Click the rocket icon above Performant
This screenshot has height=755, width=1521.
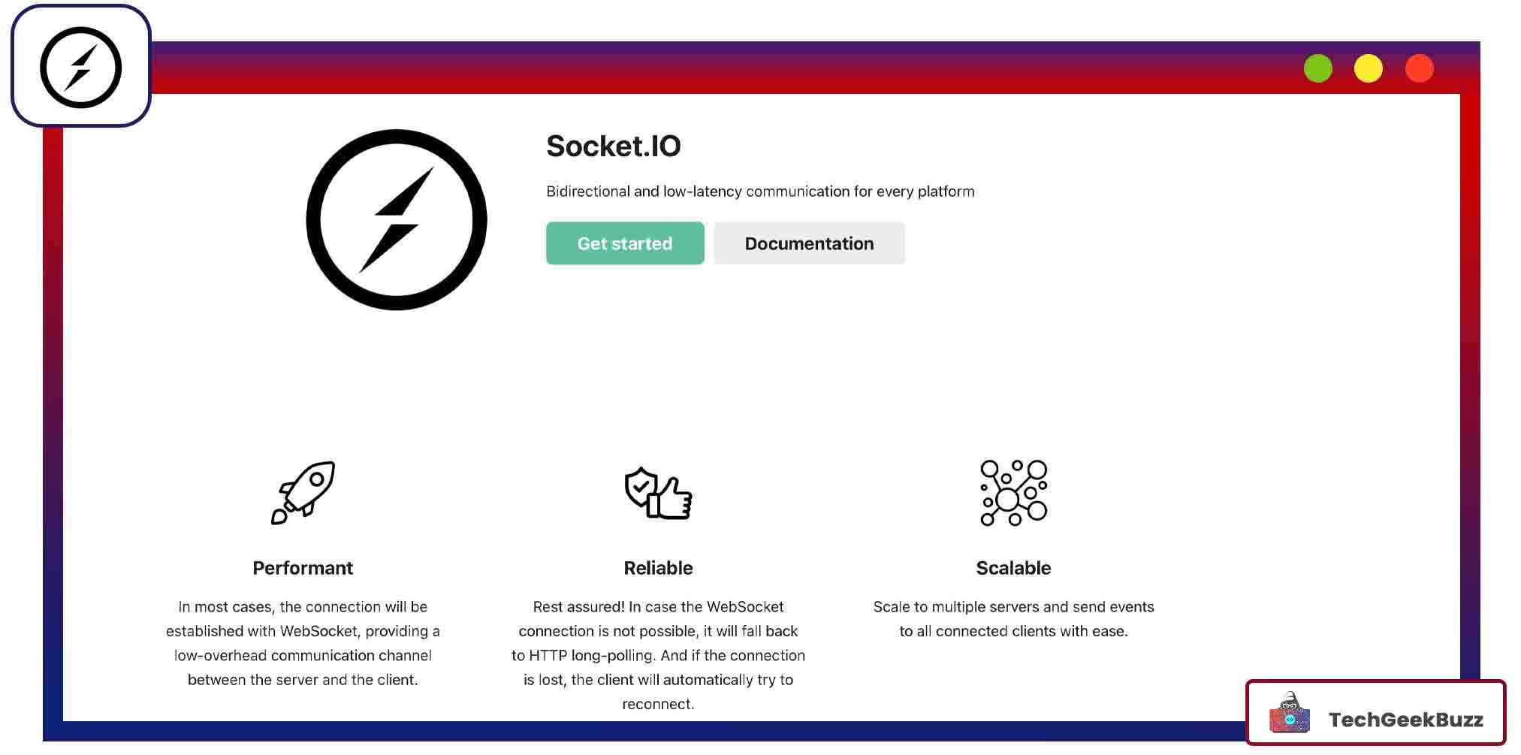pyautogui.click(x=303, y=492)
